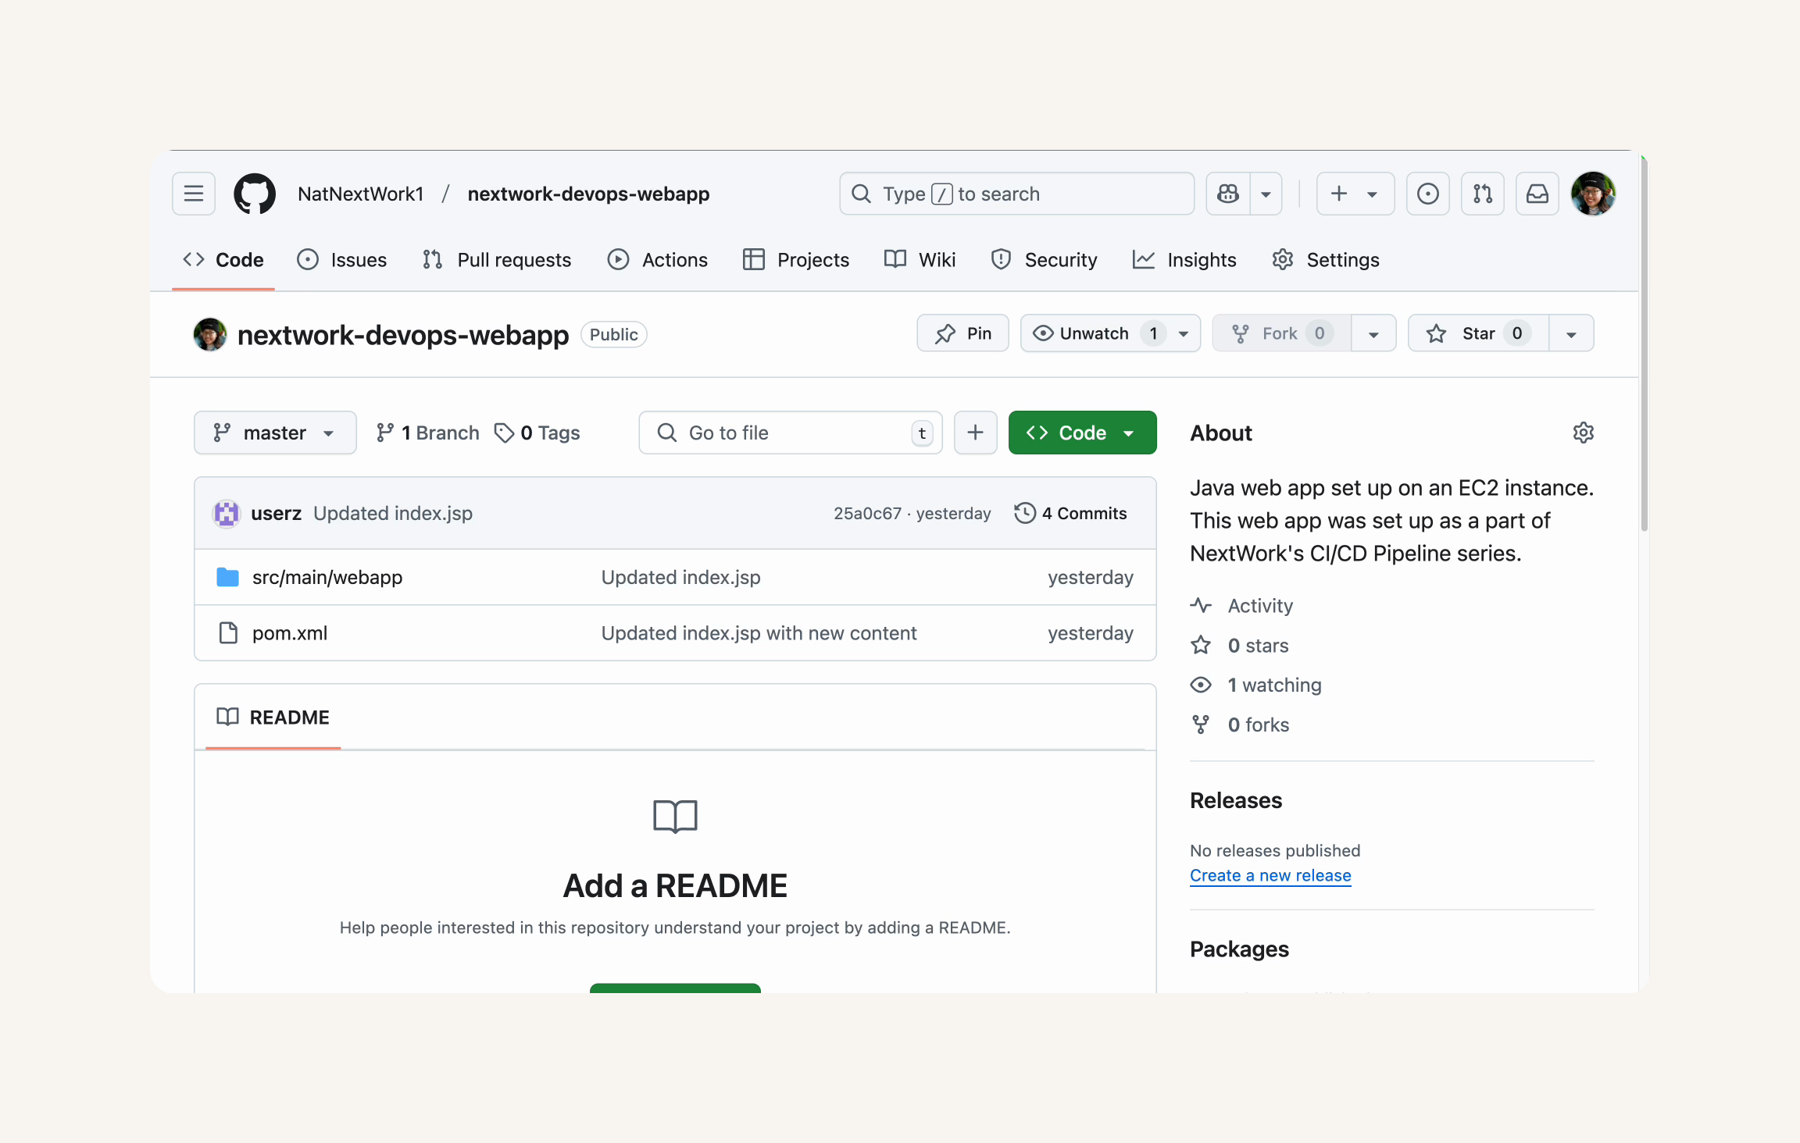Image resolution: width=1800 pixels, height=1143 pixels.
Task: Focus the Type / to search field
Action: click(1017, 194)
